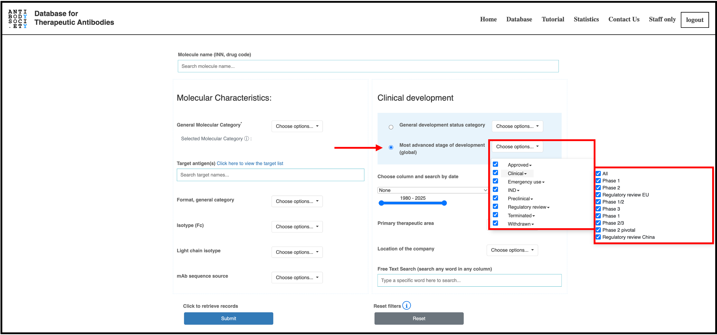
Task: Click the info icon next to Reset filters
Action: click(407, 305)
